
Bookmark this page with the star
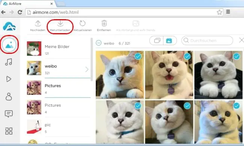[x=220, y=12]
